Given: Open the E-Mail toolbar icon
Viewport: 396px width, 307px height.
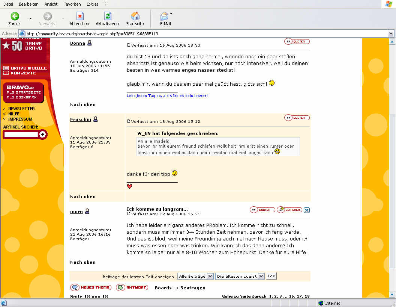Looking at the screenshot, I should tap(164, 16).
